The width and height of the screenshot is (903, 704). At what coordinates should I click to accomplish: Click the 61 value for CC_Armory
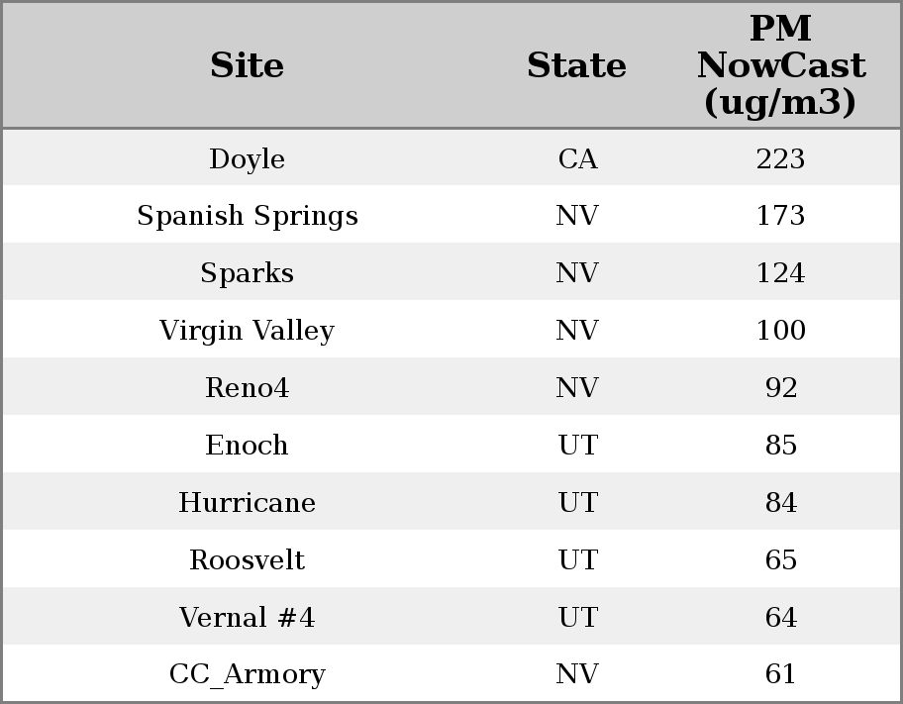780,674
